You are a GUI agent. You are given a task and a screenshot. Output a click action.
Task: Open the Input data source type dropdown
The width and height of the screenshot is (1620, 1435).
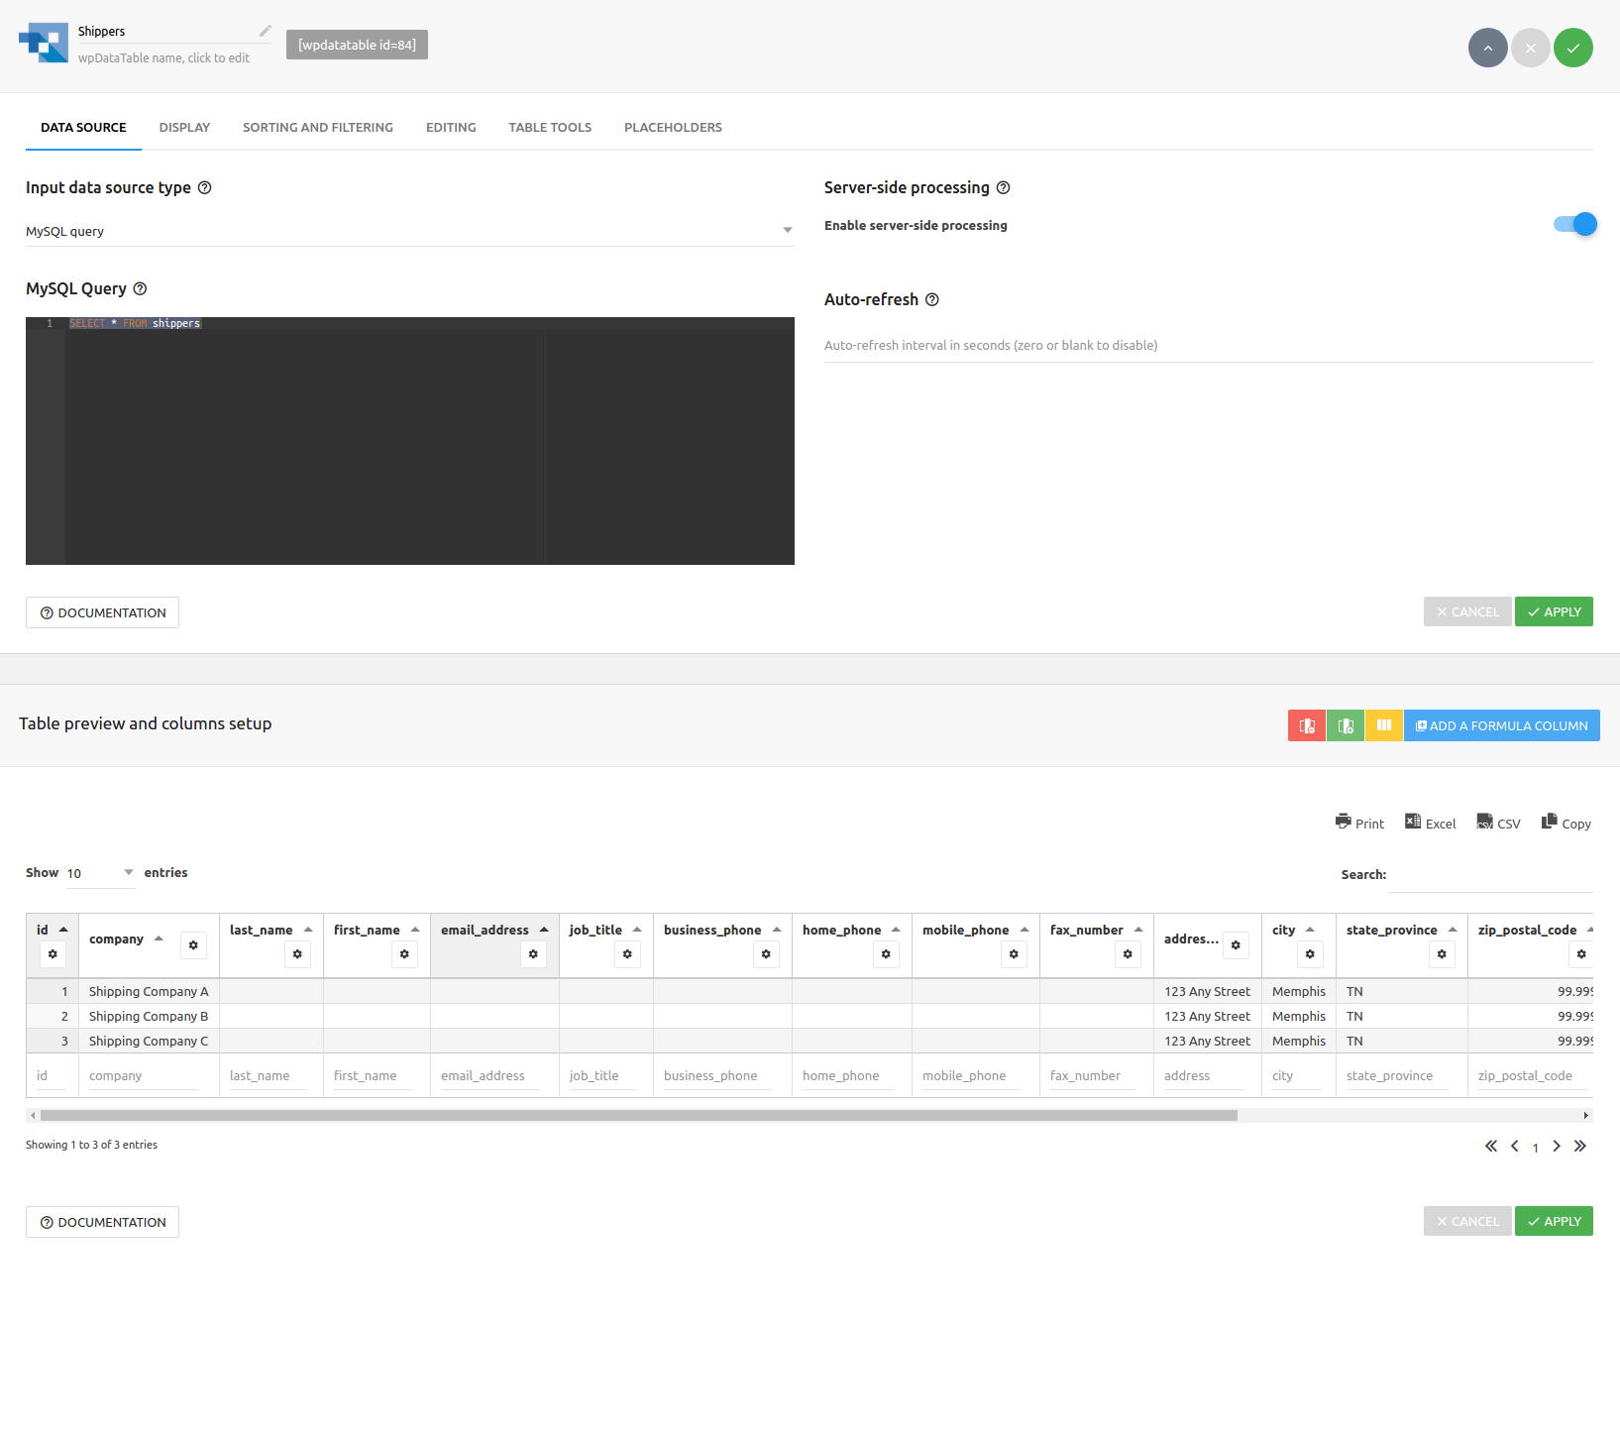[x=410, y=231]
